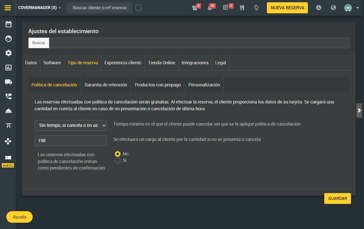The height and width of the screenshot is (229, 364).
Task: Switch to the Experiencia cliente tab
Action: [x=123, y=63]
